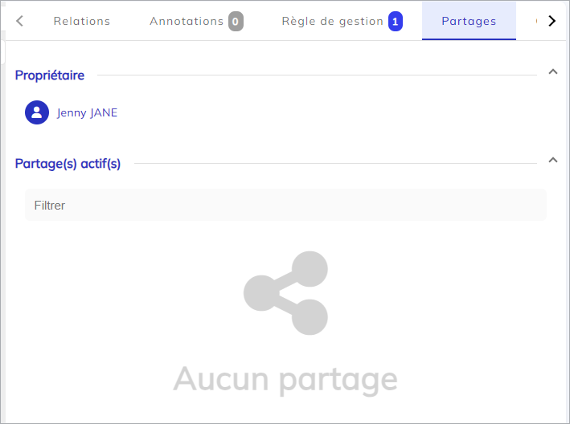
Task: Click the Annotations count badge showing 0
Action: (x=236, y=22)
